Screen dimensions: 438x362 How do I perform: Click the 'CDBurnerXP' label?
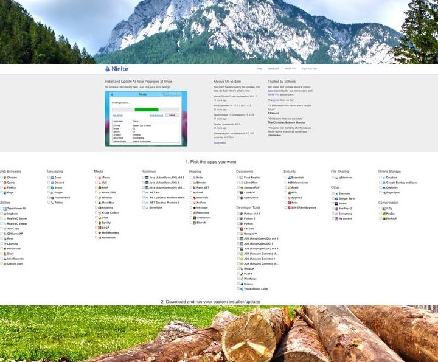point(15,234)
